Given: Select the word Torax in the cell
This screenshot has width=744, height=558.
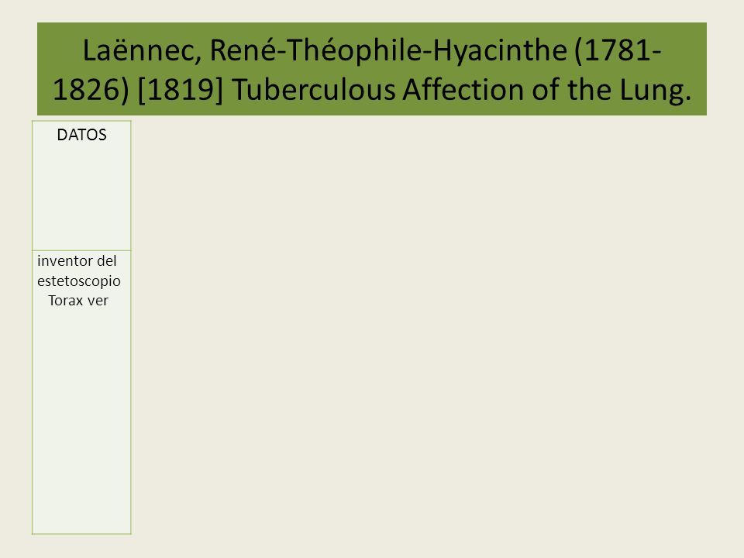Looking at the screenshot, I should click(x=65, y=301).
